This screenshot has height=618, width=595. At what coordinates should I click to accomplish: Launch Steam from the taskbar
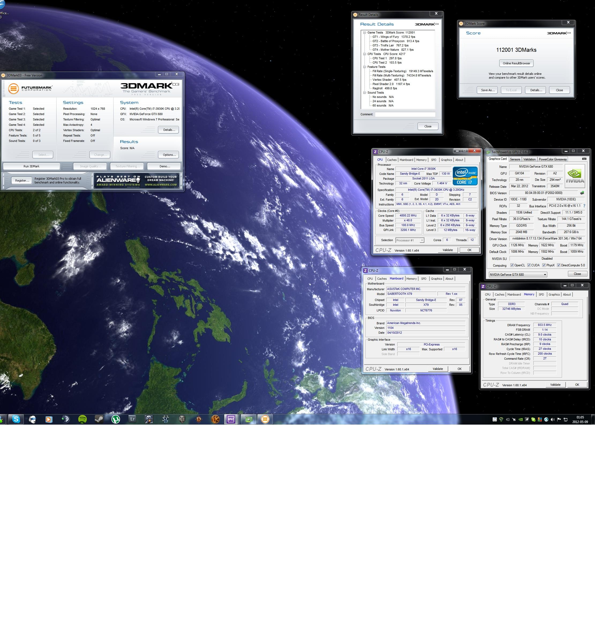tap(99, 419)
